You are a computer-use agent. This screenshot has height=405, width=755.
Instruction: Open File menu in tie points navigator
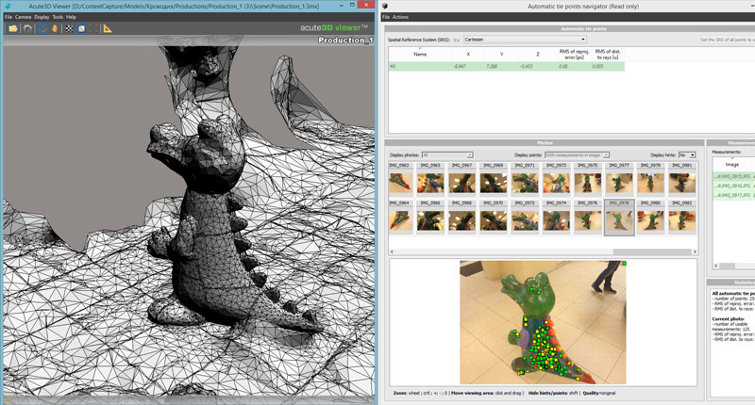click(x=386, y=17)
